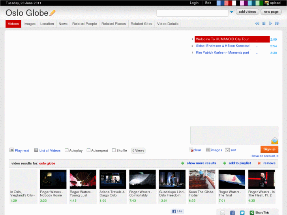Click the I have an account link
Screen dimensions: 287x215
coord(264,156)
